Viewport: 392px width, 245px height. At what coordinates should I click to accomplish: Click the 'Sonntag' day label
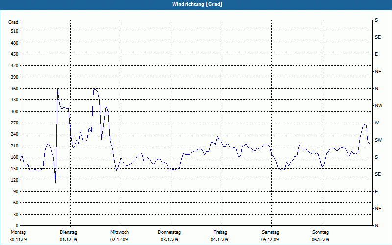[320, 232]
